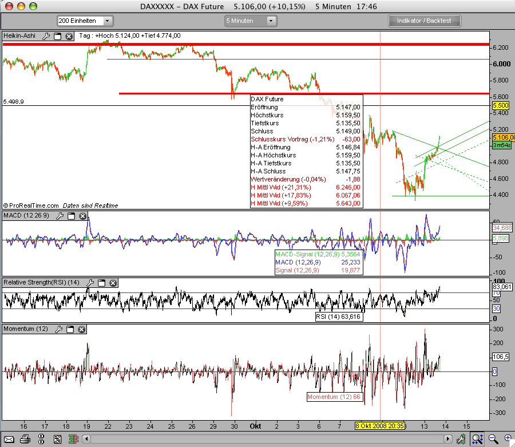Click the zoom out magnifier icon
The width and height of the screenshot is (515, 447).
(492, 439)
